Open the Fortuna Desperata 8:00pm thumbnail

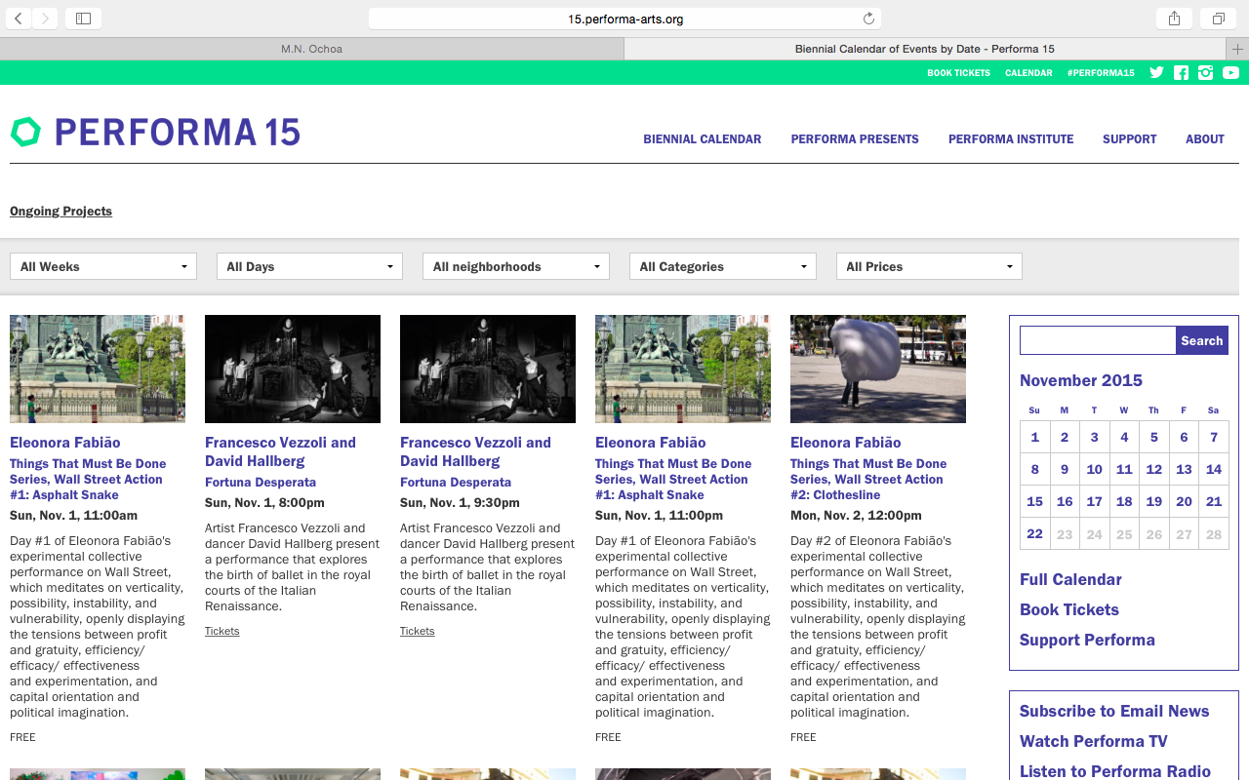pos(293,369)
